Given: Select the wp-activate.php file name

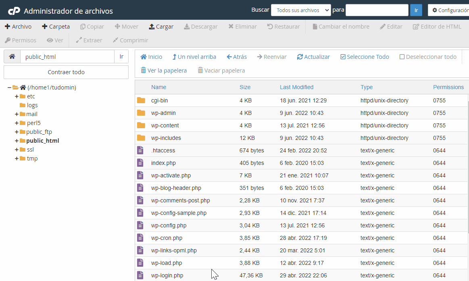Looking at the screenshot, I should (171, 175).
